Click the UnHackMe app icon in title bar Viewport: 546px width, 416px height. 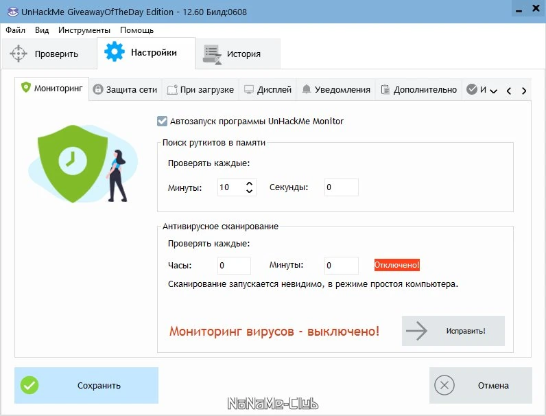[12, 12]
